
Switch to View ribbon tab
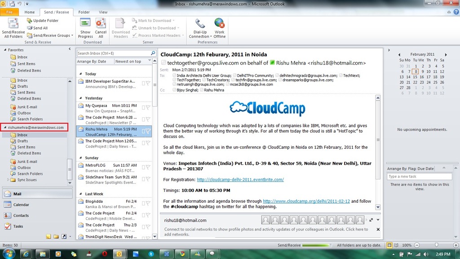click(103, 12)
